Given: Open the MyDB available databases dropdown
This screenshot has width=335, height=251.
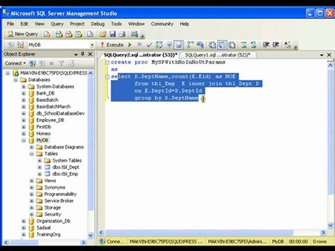Looking at the screenshot, I should 92,45.
